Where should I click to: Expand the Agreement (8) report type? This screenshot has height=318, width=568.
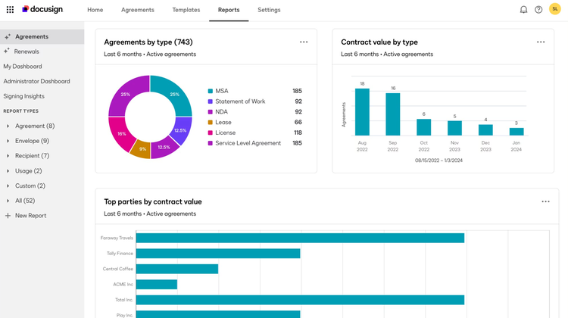[35, 126]
